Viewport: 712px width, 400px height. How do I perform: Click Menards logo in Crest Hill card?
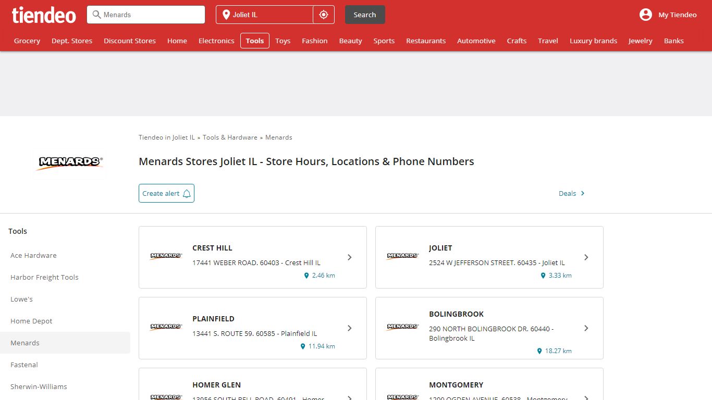pyautogui.click(x=166, y=256)
